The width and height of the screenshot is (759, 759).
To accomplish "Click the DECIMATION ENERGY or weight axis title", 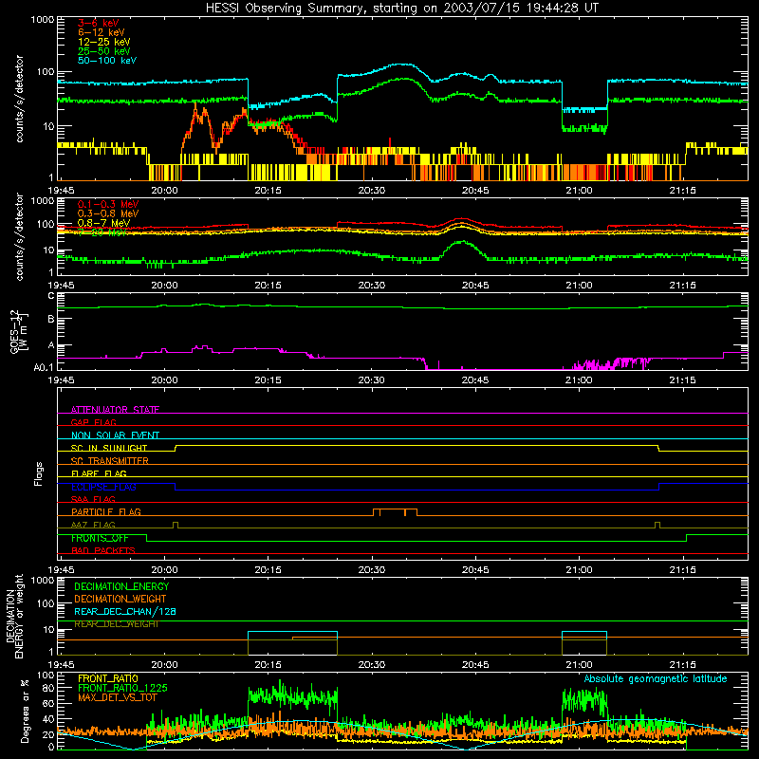I will [14, 616].
